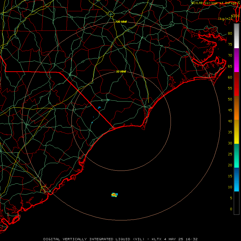
Task: Click the DIGITAL VERTICALLY INTEGRATED LIQUID (VIL) title
Action: [x=94, y=239]
